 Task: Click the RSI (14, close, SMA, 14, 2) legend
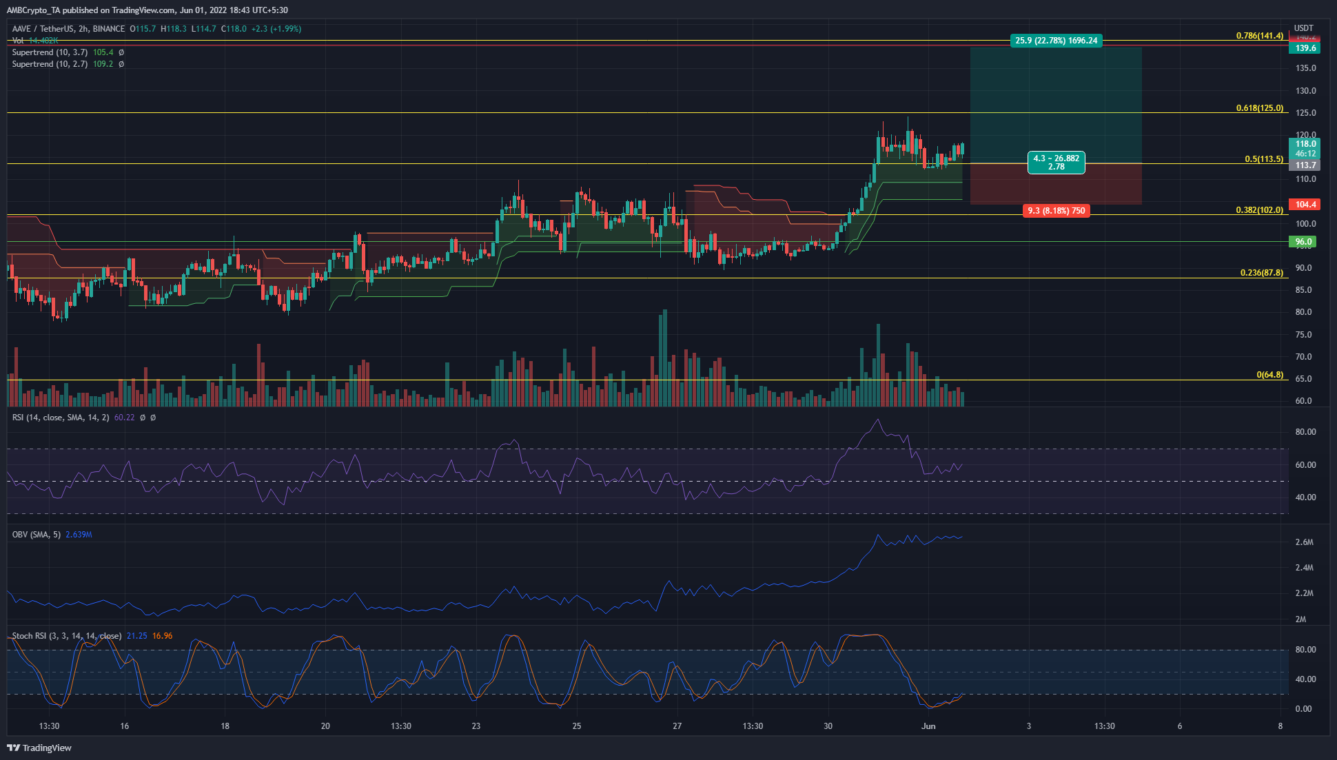[x=61, y=418]
